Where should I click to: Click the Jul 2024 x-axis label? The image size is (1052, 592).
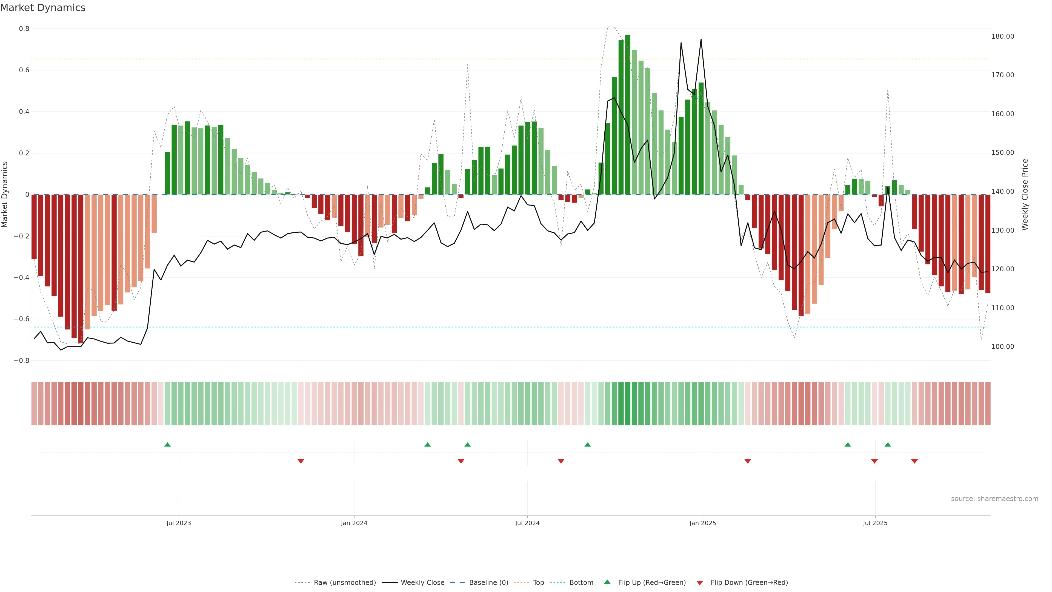(527, 523)
